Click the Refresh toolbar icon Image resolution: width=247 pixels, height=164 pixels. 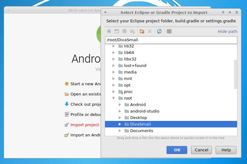pos(159,31)
